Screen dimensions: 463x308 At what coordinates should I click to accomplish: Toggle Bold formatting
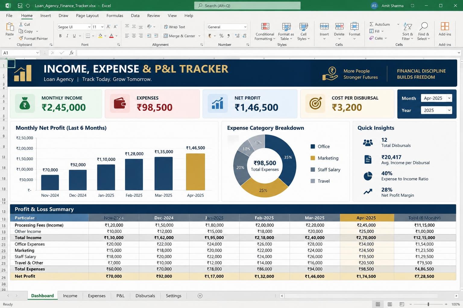coord(60,36)
